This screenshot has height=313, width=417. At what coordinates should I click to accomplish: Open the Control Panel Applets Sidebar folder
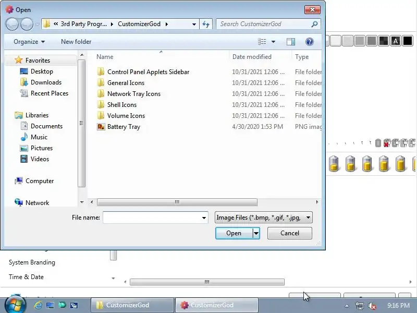coord(149,72)
